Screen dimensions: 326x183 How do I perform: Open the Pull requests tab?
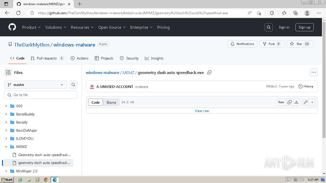(x=47, y=58)
